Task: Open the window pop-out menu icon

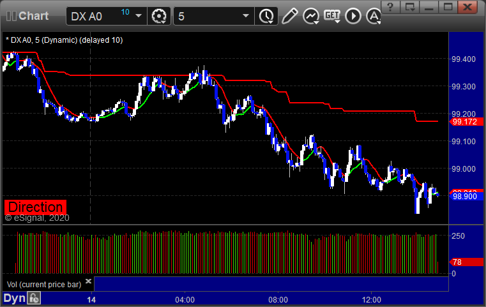Action: (410, 7)
